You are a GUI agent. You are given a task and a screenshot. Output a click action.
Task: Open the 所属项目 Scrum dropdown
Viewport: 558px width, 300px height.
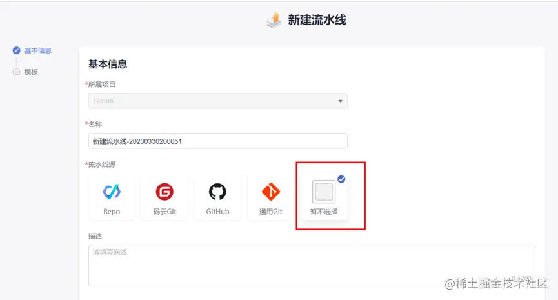pos(218,101)
